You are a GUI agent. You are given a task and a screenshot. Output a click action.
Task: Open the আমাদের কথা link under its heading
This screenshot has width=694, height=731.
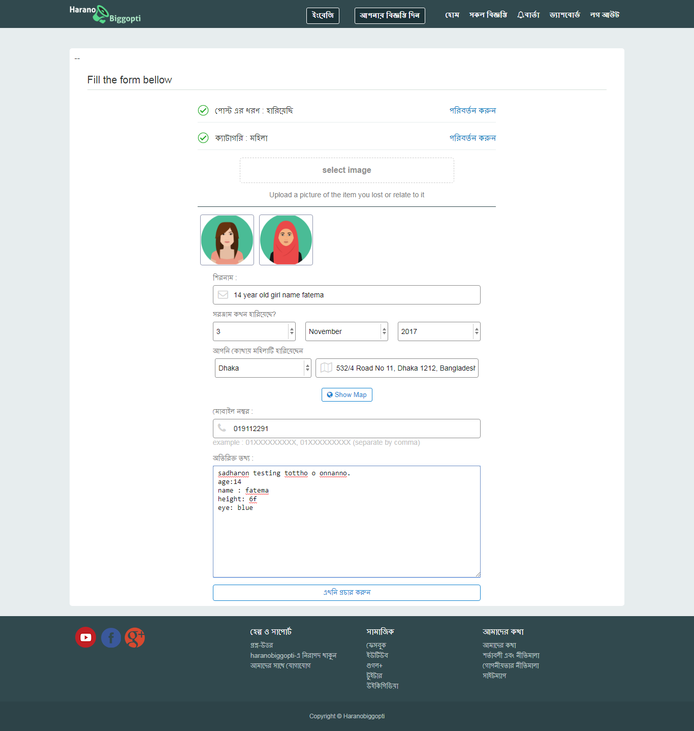click(x=499, y=645)
